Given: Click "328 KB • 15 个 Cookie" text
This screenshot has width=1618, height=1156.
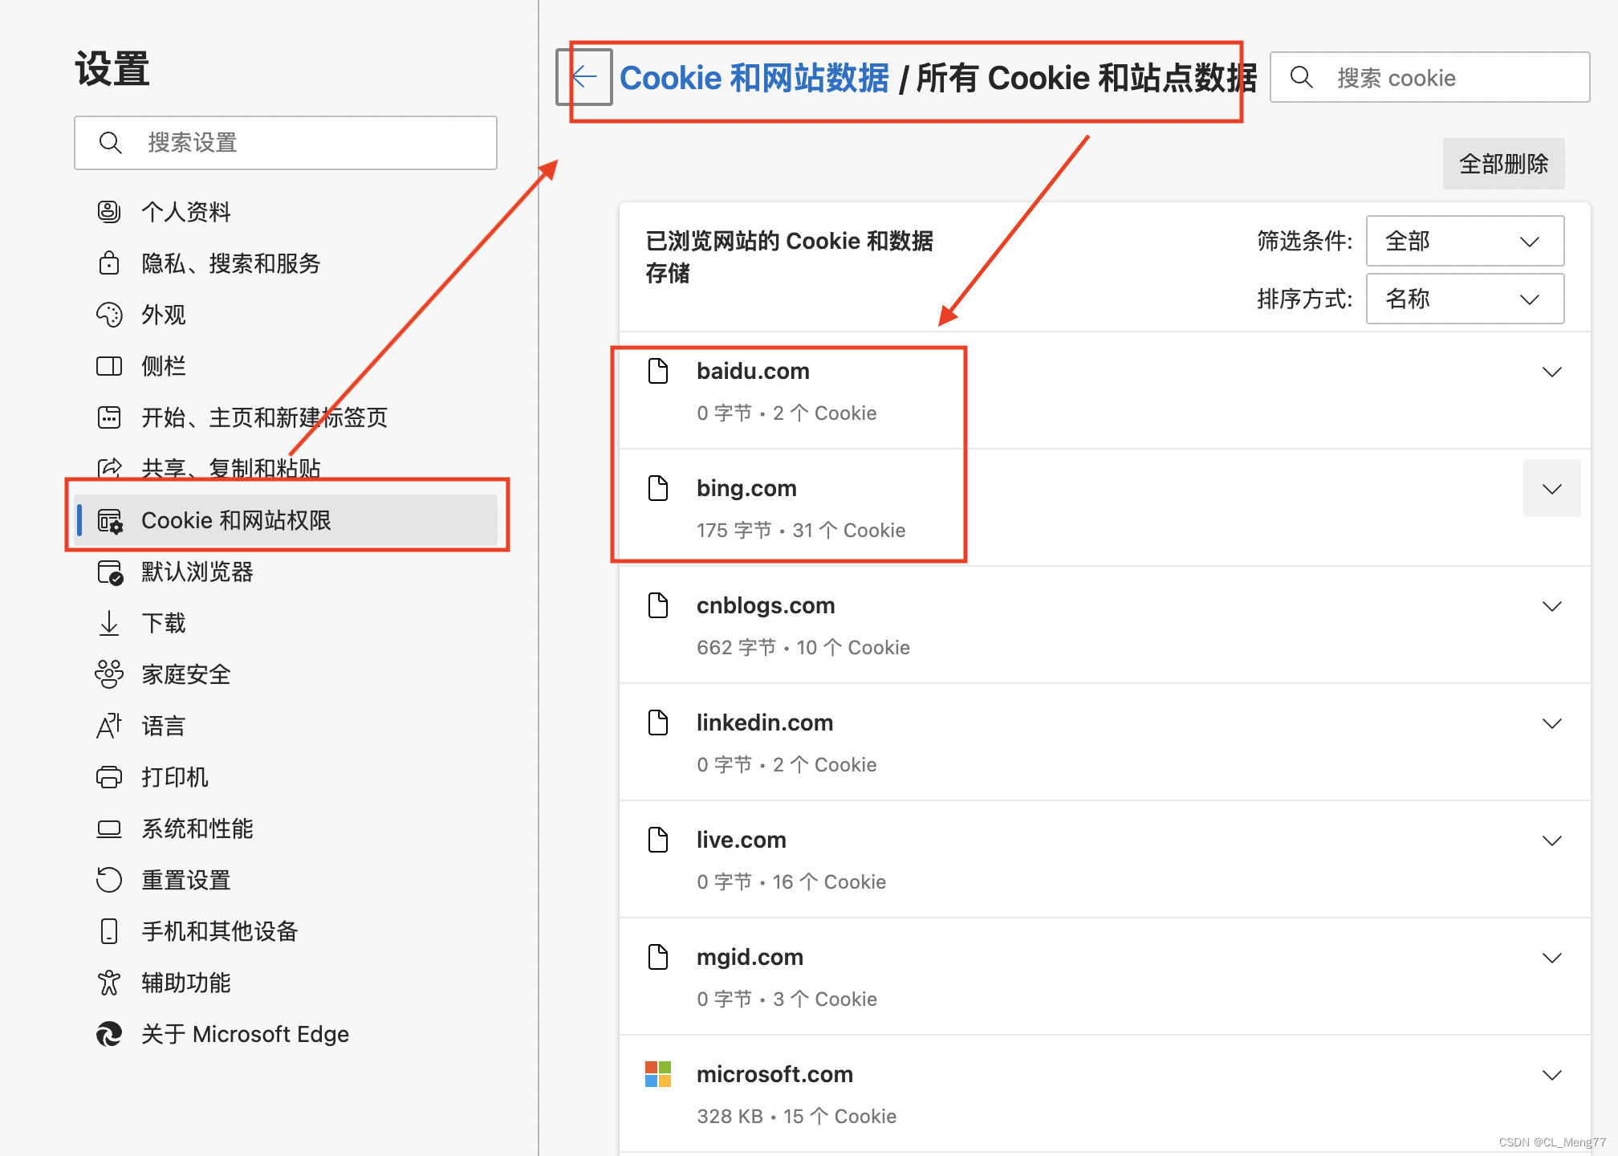Looking at the screenshot, I should coord(796,1116).
